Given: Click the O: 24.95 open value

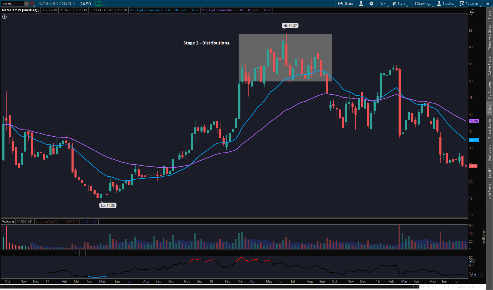Looking at the screenshot, I should tap(66, 10).
